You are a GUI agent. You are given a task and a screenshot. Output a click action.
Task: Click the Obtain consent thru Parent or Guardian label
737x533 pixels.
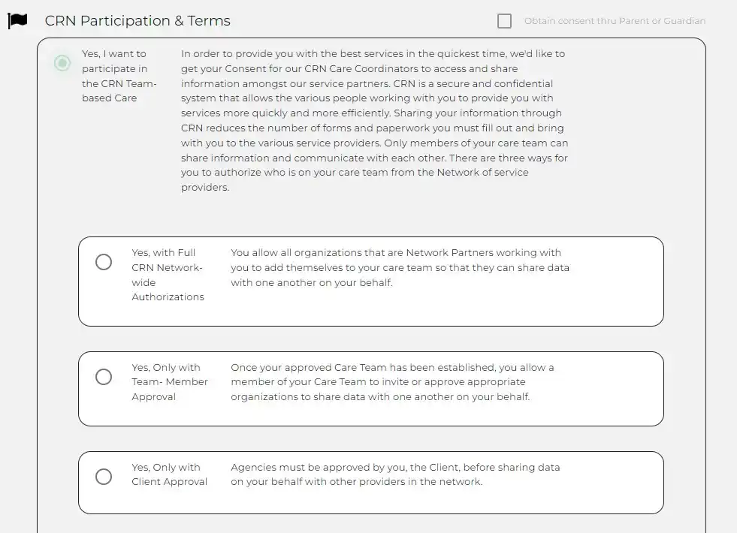coord(615,21)
